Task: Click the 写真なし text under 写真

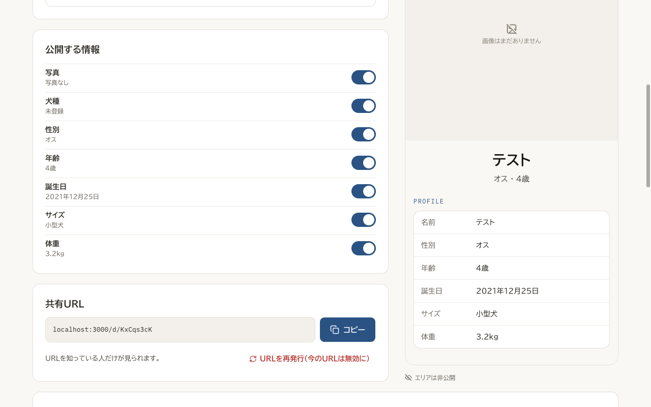Action: pos(57,82)
